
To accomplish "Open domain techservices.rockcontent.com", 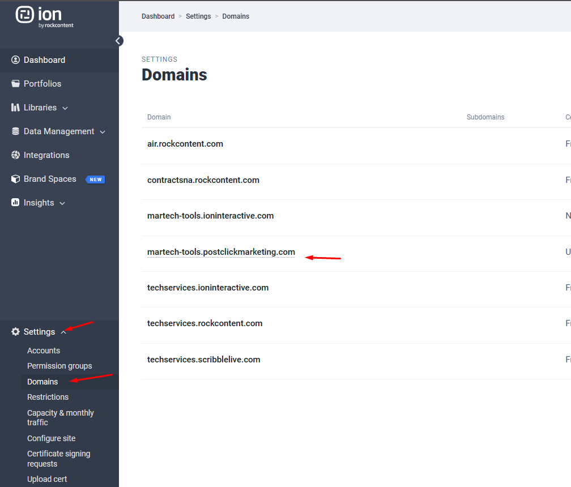I will tap(204, 323).
